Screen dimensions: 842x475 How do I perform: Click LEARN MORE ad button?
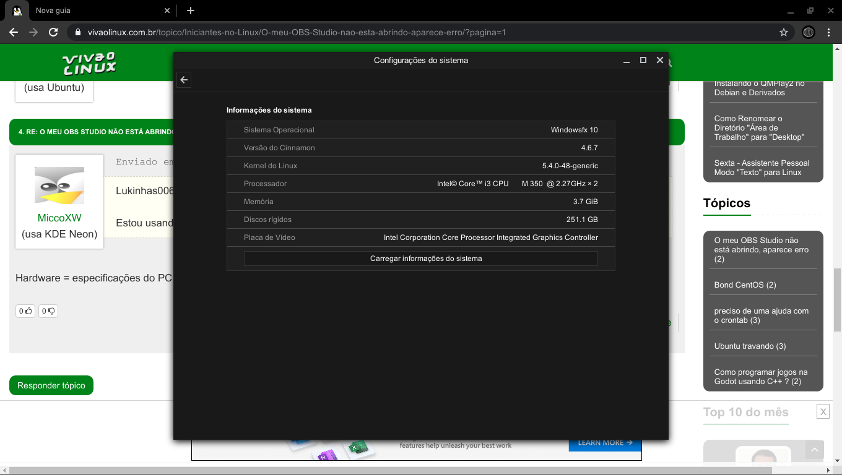[x=605, y=443]
